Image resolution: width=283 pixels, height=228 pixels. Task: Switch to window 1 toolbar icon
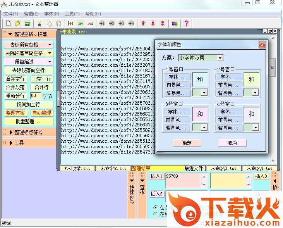[102, 24]
